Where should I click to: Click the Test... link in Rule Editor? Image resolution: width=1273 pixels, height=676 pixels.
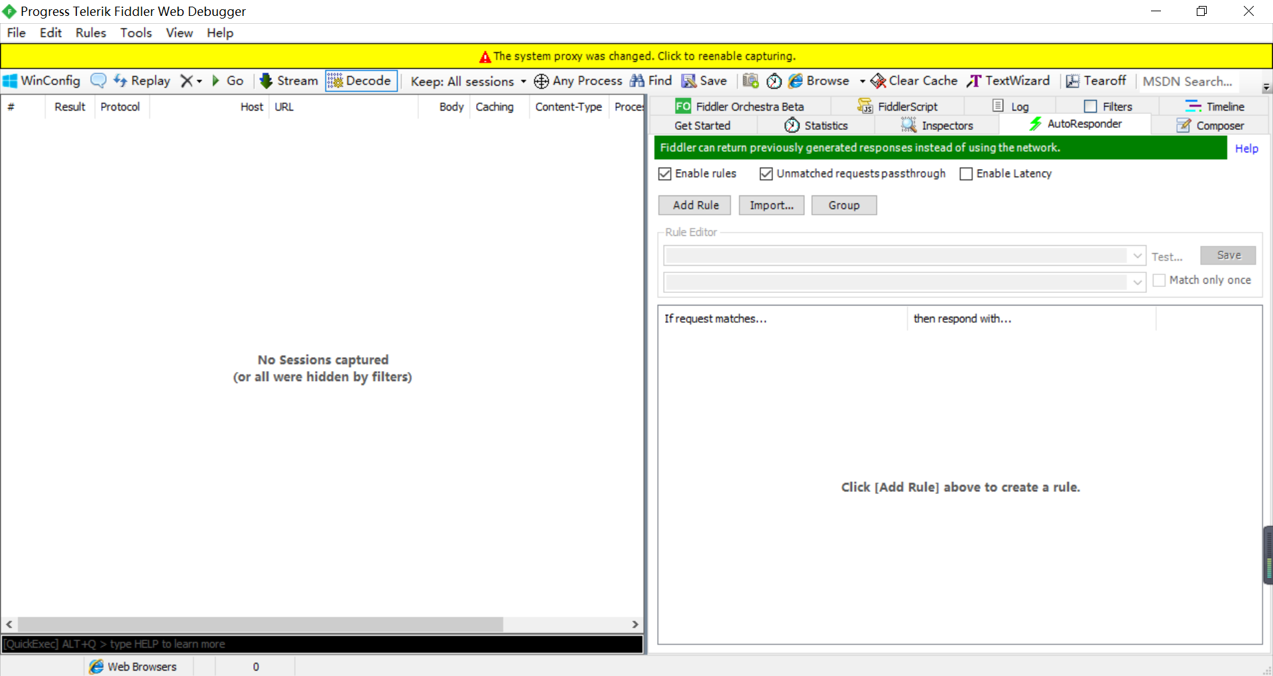1167,256
